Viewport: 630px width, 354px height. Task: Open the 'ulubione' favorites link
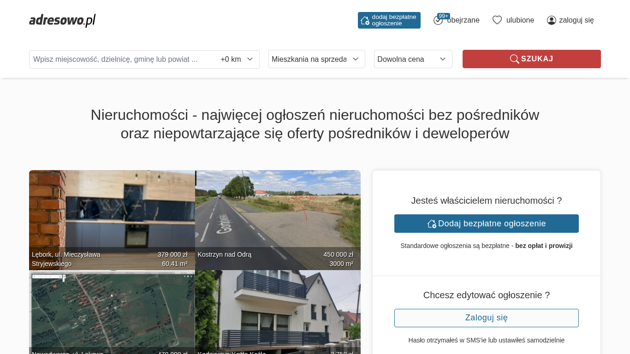click(x=520, y=20)
